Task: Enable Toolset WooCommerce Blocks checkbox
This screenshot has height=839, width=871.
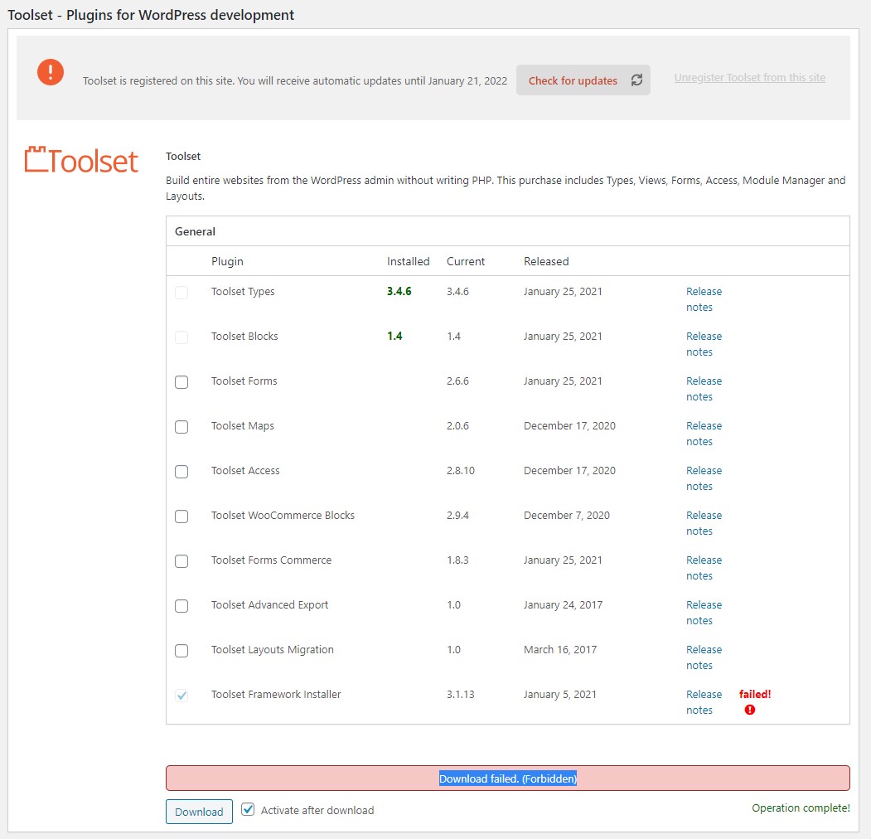Action: pyautogui.click(x=181, y=516)
